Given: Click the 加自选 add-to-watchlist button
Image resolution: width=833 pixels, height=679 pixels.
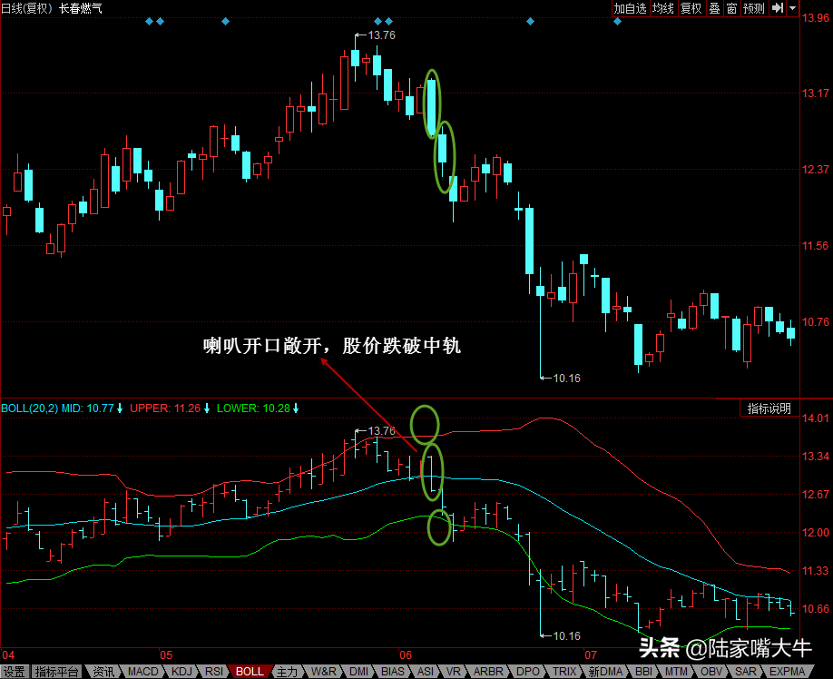Looking at the screenshot, I should 630,8.
